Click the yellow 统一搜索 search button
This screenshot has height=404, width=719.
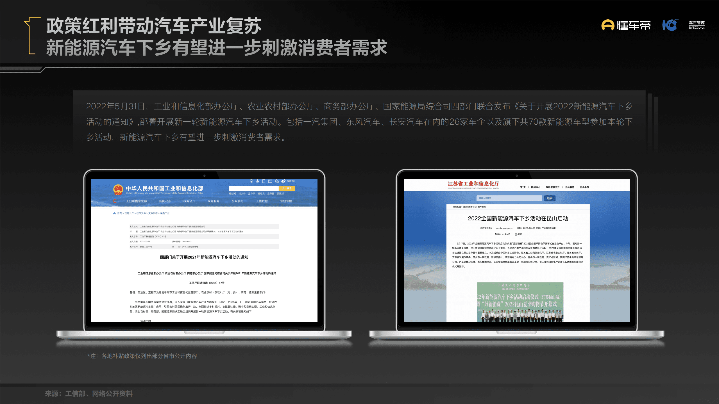287,188
